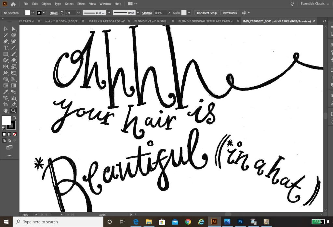333x227 pixels.
Task: Activate the Eyedropper tool
Action: [x=6, y=92]
